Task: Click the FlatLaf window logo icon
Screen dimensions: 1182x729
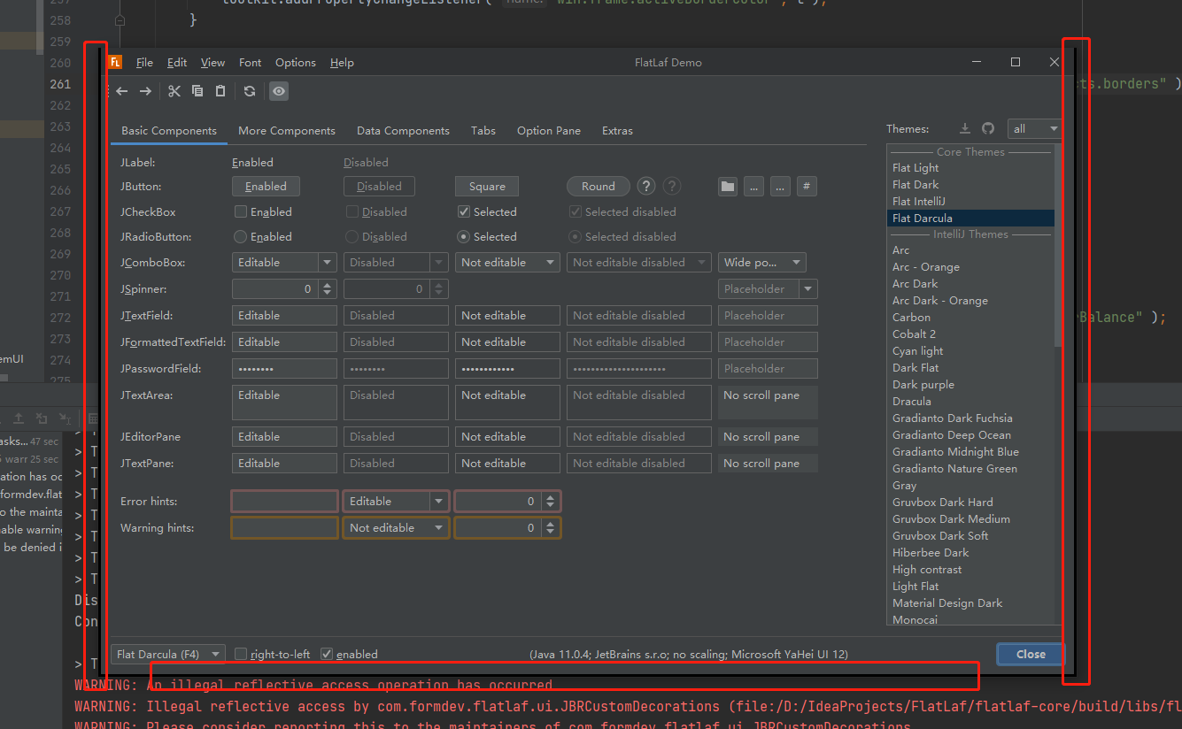Action: (115, 62)
